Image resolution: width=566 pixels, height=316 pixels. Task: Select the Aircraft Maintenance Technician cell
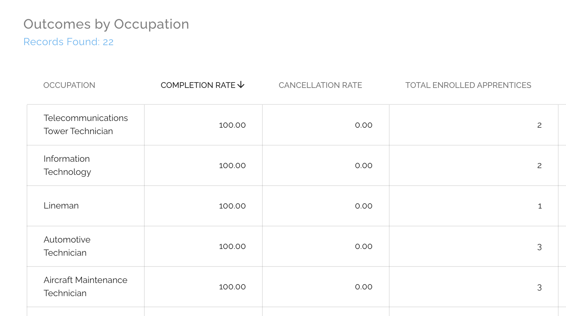coord(85,287)
